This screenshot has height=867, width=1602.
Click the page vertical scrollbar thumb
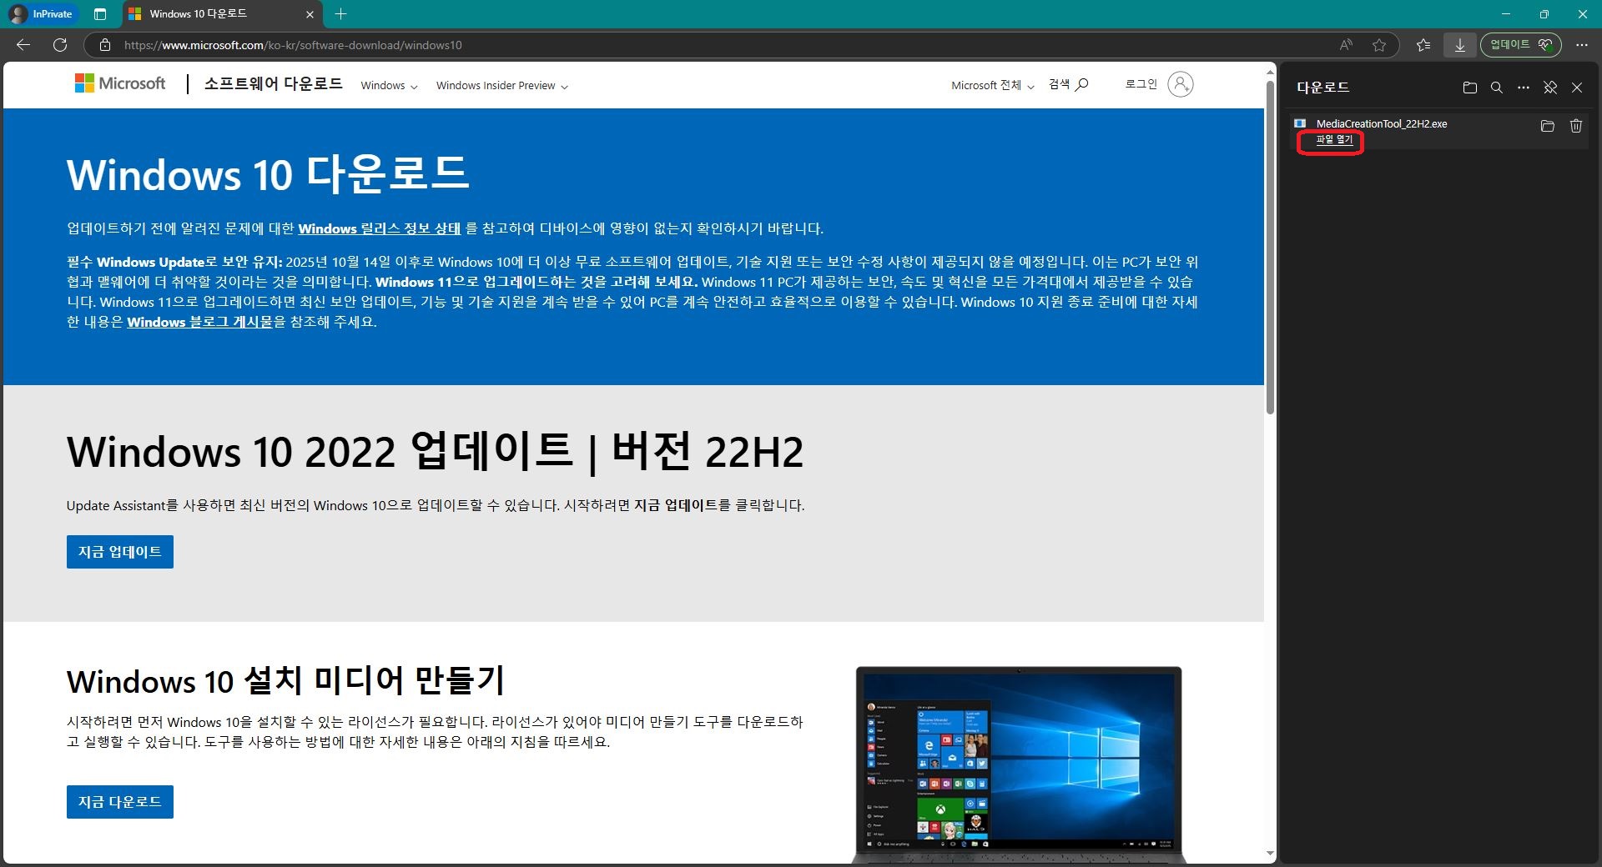(1270, 246)
